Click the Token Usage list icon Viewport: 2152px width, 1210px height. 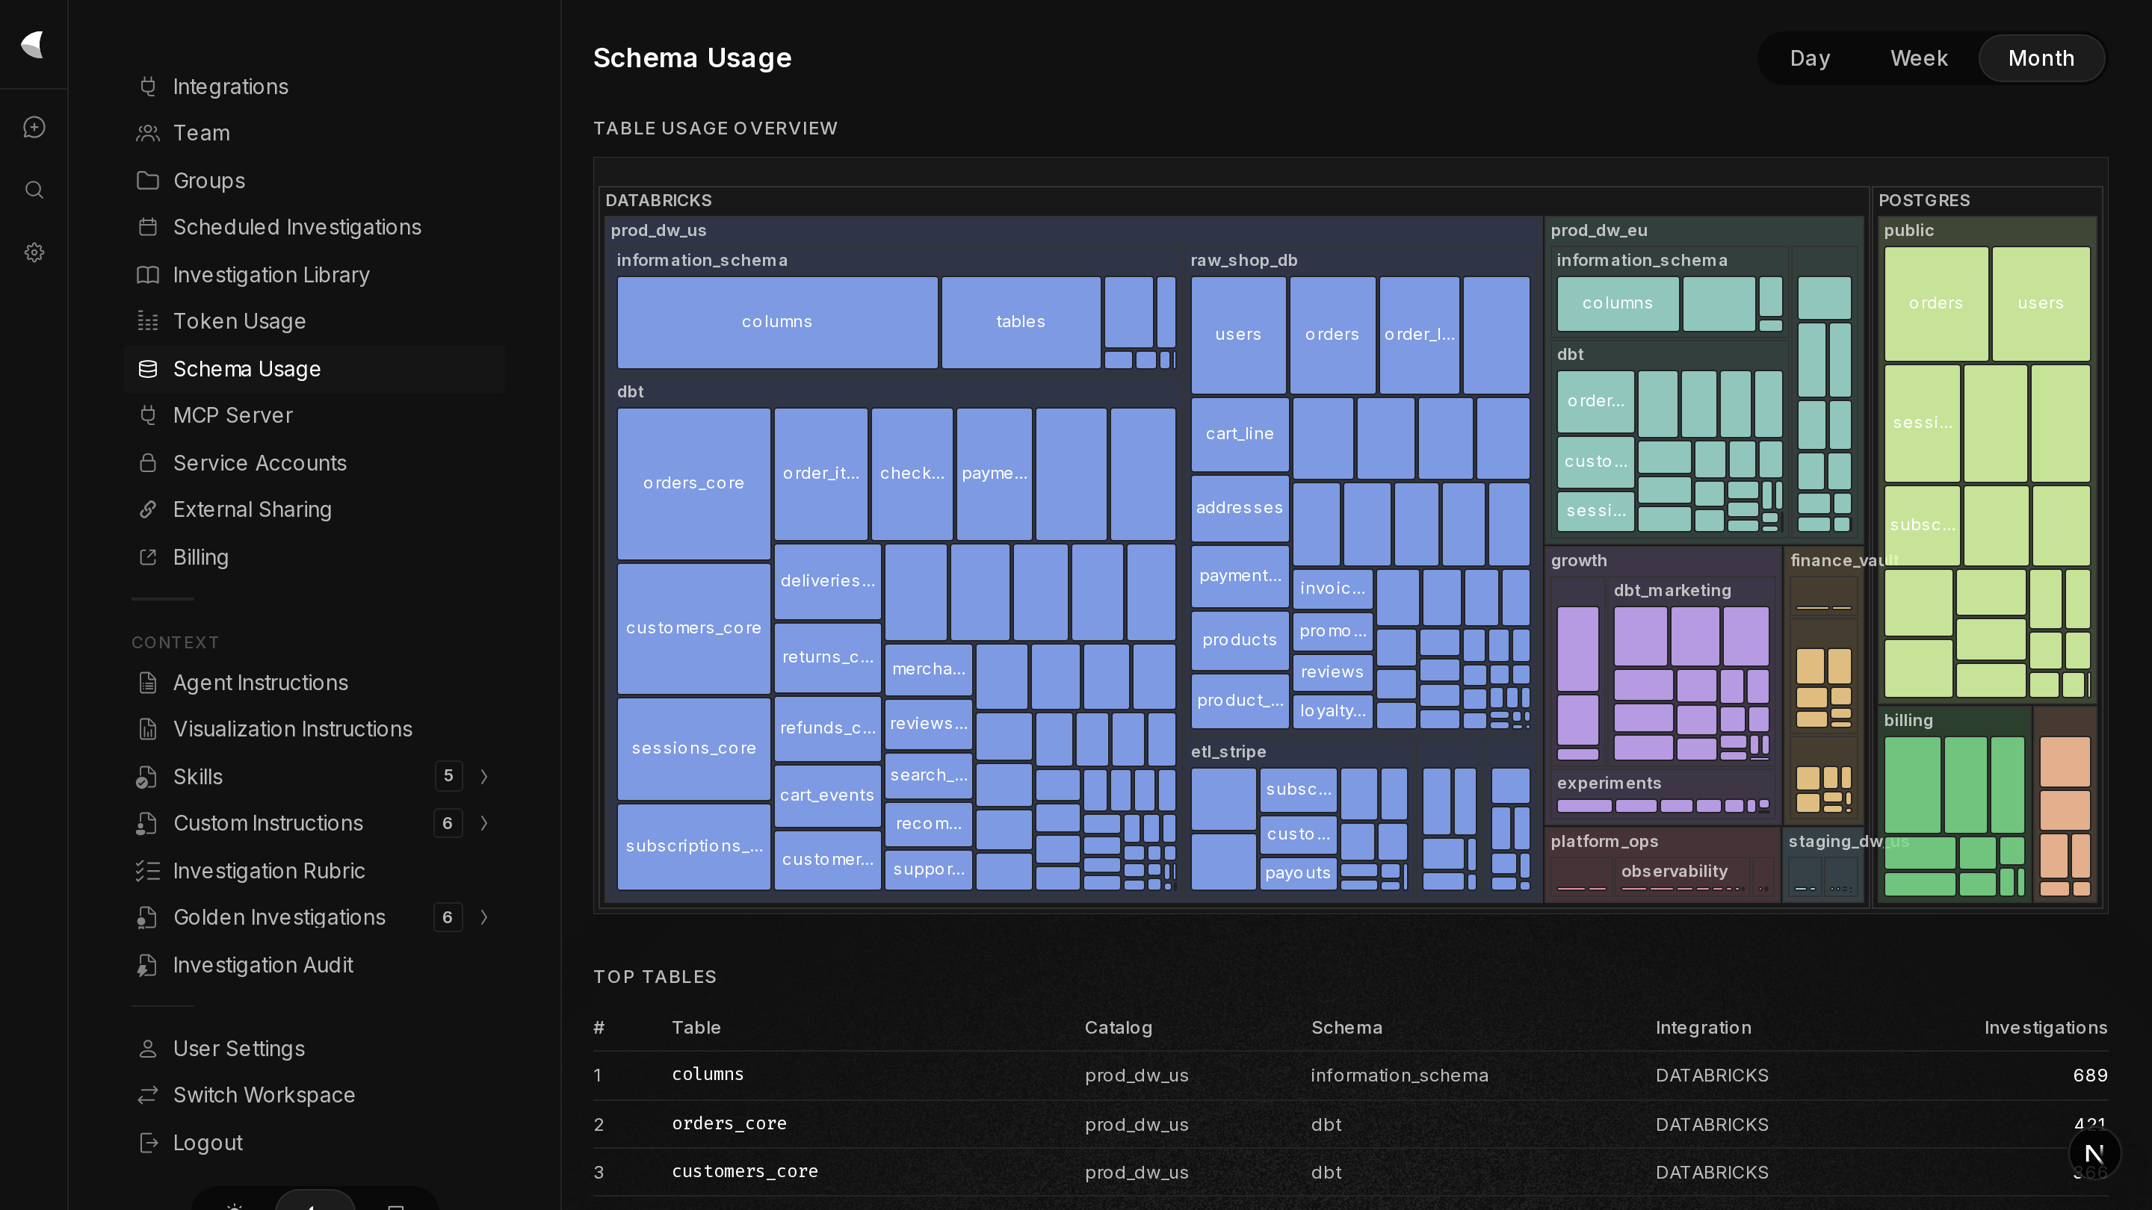point(148,320)
